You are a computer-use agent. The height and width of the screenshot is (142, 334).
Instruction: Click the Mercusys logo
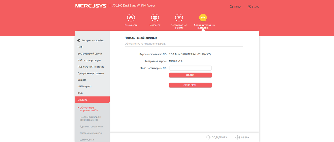[x=91, y=6]
